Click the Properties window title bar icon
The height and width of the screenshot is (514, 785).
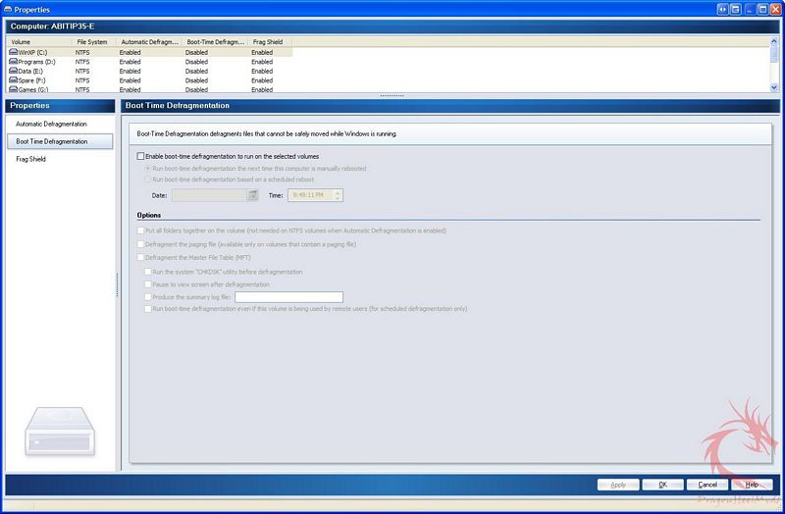7,9
